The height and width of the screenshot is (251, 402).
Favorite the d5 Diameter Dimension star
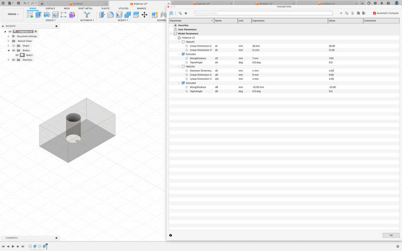(187, 70)
